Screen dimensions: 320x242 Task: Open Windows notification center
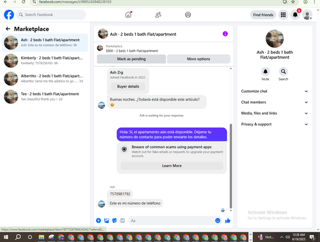tap(312, 237)
